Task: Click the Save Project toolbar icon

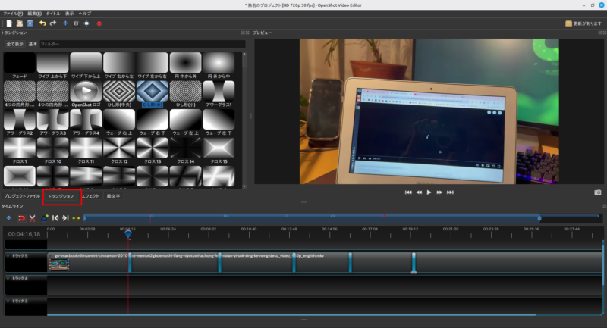Action: tap(30, 23)
